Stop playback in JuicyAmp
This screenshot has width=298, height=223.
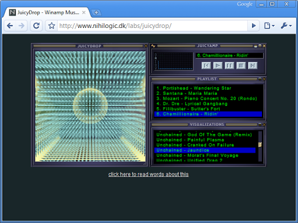[241, 65]
